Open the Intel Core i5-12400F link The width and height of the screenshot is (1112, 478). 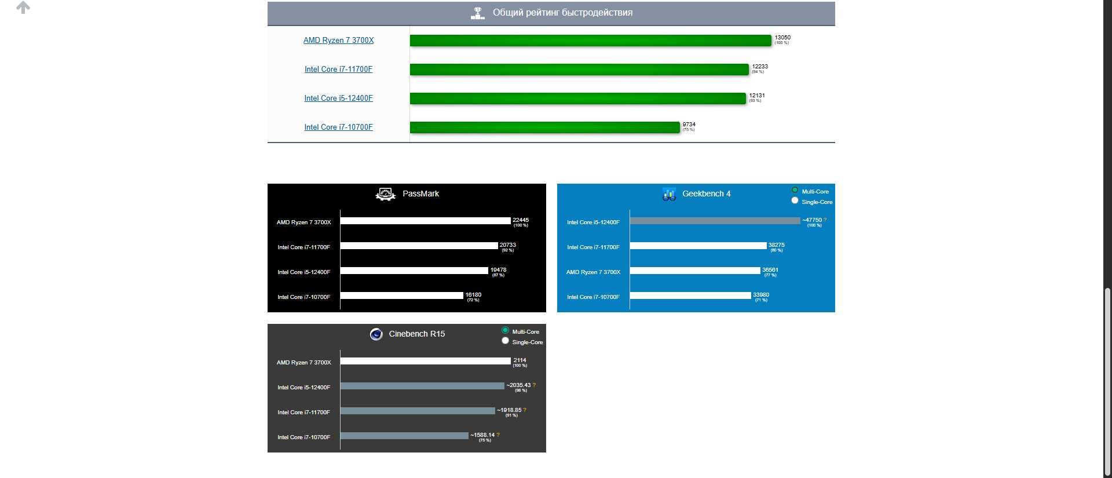point(338,98)
